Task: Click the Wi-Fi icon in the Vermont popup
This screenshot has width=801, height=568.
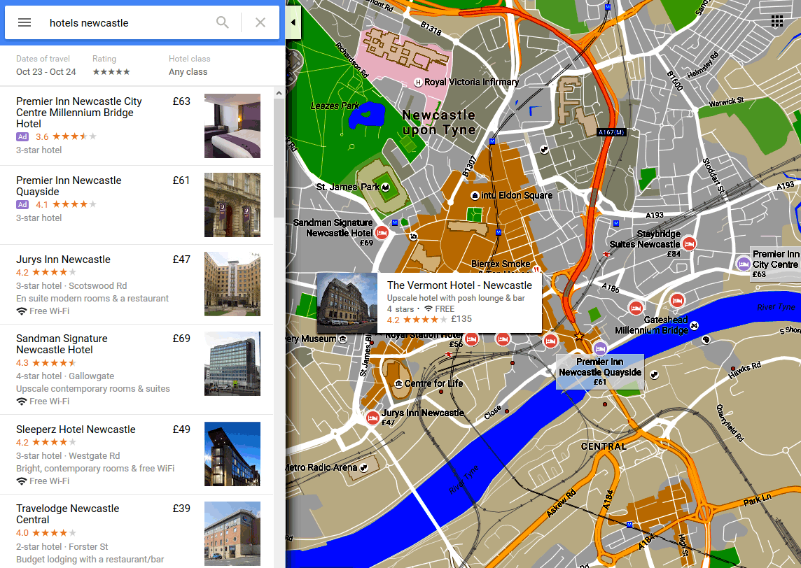Action: click(x=429, y=308)
